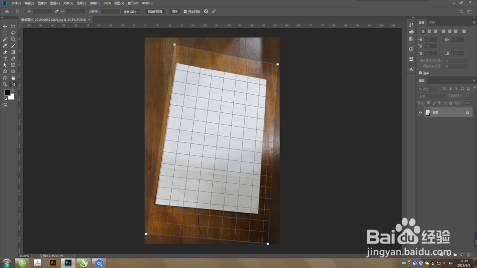Toggle lock position

440,103
